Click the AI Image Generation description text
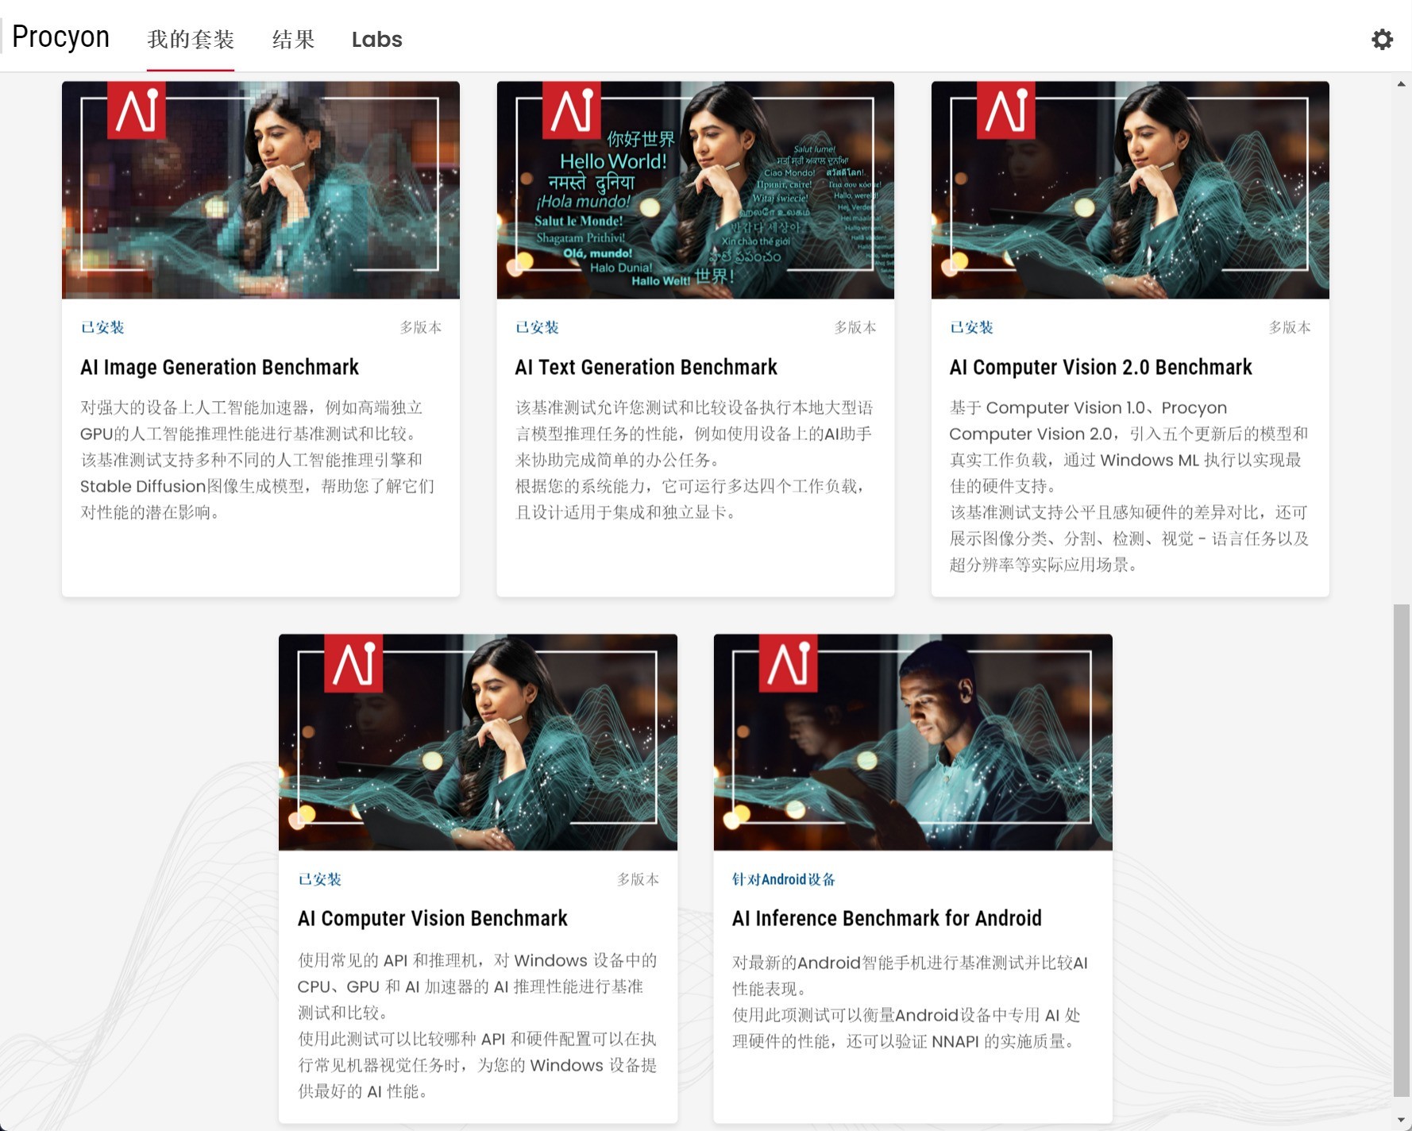Viewport: 1412px width, 1131px height. [x=259, y=460]
